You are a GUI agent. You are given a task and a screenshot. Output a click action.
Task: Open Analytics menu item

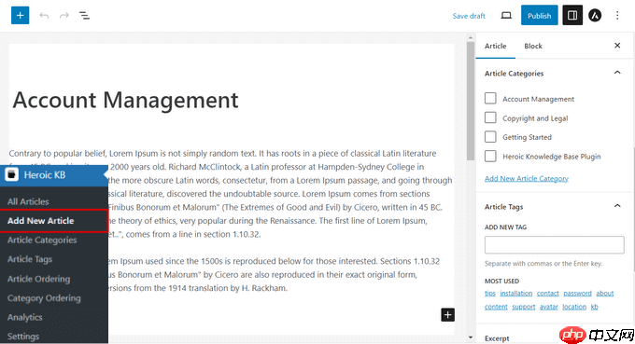click(24, 317)
